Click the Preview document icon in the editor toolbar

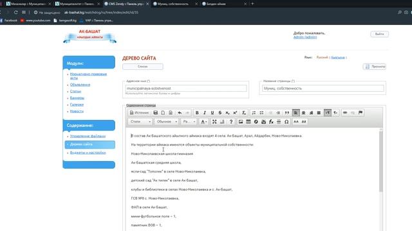(171, 113)
